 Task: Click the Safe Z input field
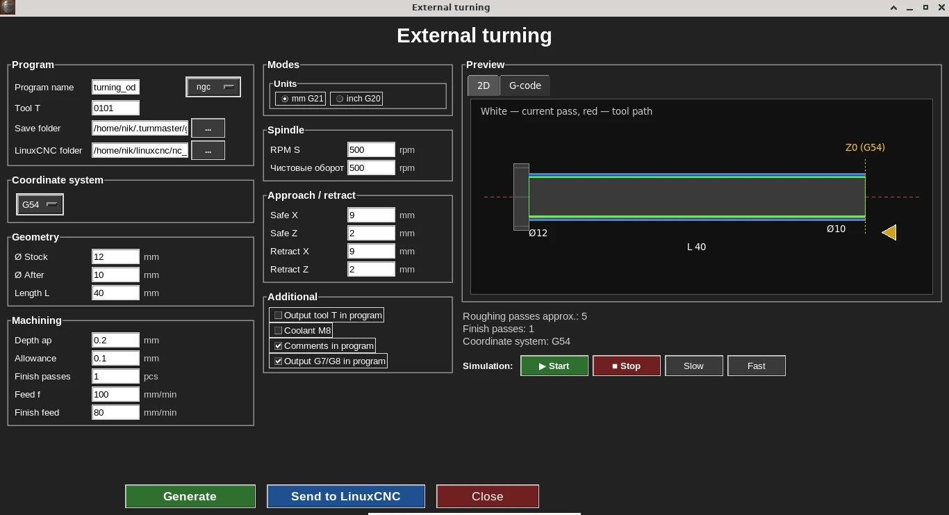point(372,233)
